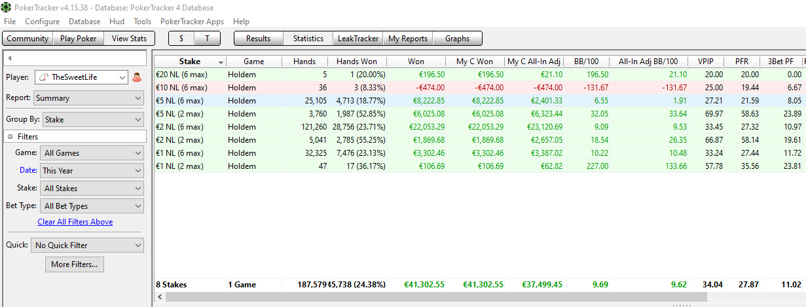Sort by the My C Won column header
This screenshot has height=307, width=806.
click(x=475, y=62)
